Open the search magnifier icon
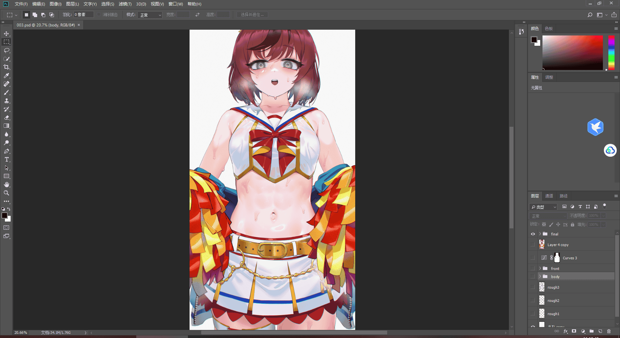Viewport: 620px width, 338px height. (590, 15)
